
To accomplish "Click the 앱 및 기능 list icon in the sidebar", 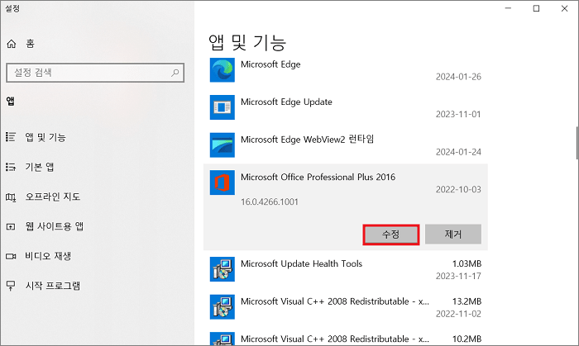I will click(11, 137).
